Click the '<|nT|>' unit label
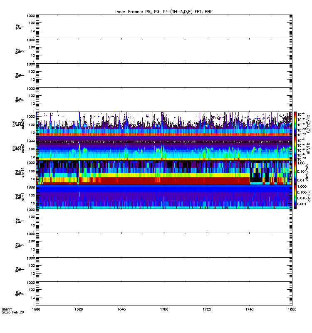The height and width of the screenshot is (333, 312). [309, 196]
